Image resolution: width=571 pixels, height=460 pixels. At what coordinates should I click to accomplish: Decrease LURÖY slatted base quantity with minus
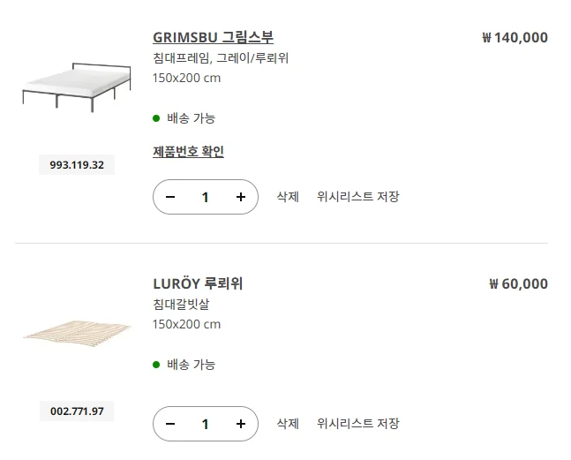tap(170, 424)
